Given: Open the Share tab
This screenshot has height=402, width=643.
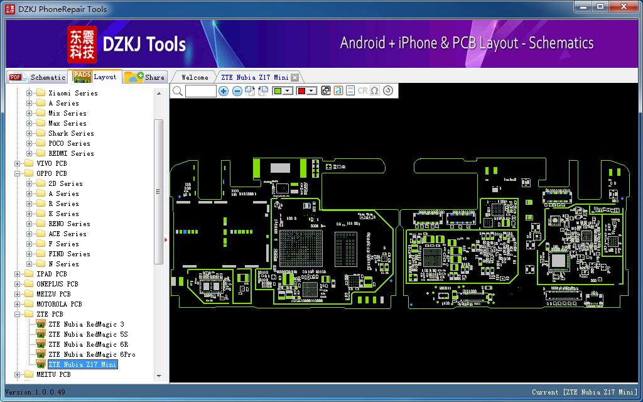Looking at the screenshot, I should coord(146,77).
